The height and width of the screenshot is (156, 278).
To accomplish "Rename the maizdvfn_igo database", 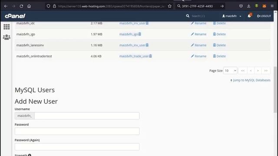I will point(199,34).
